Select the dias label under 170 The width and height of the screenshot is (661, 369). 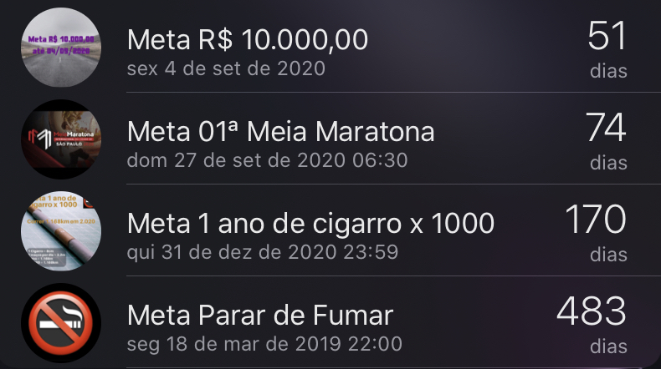[608, 255]
